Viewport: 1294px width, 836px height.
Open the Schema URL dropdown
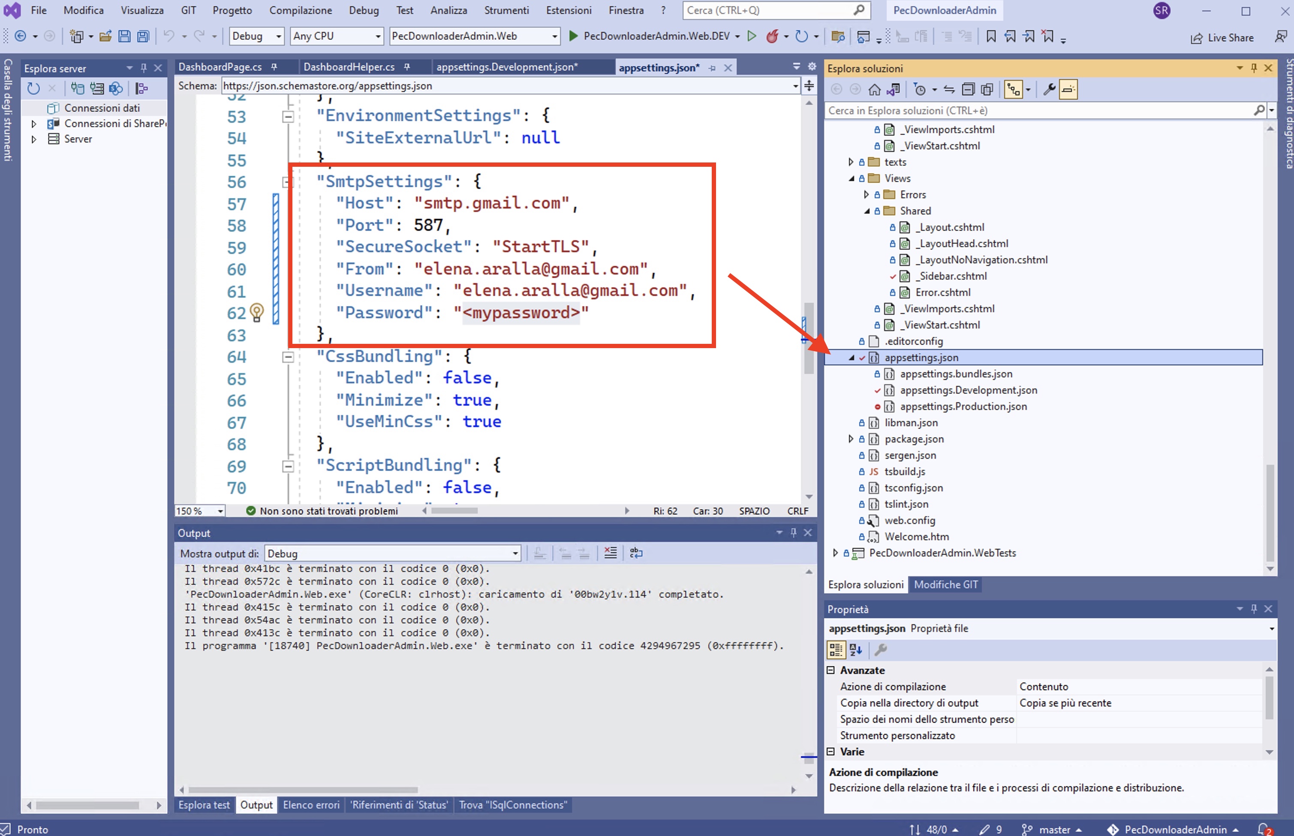pyautogui.click(x=795, y=86)
